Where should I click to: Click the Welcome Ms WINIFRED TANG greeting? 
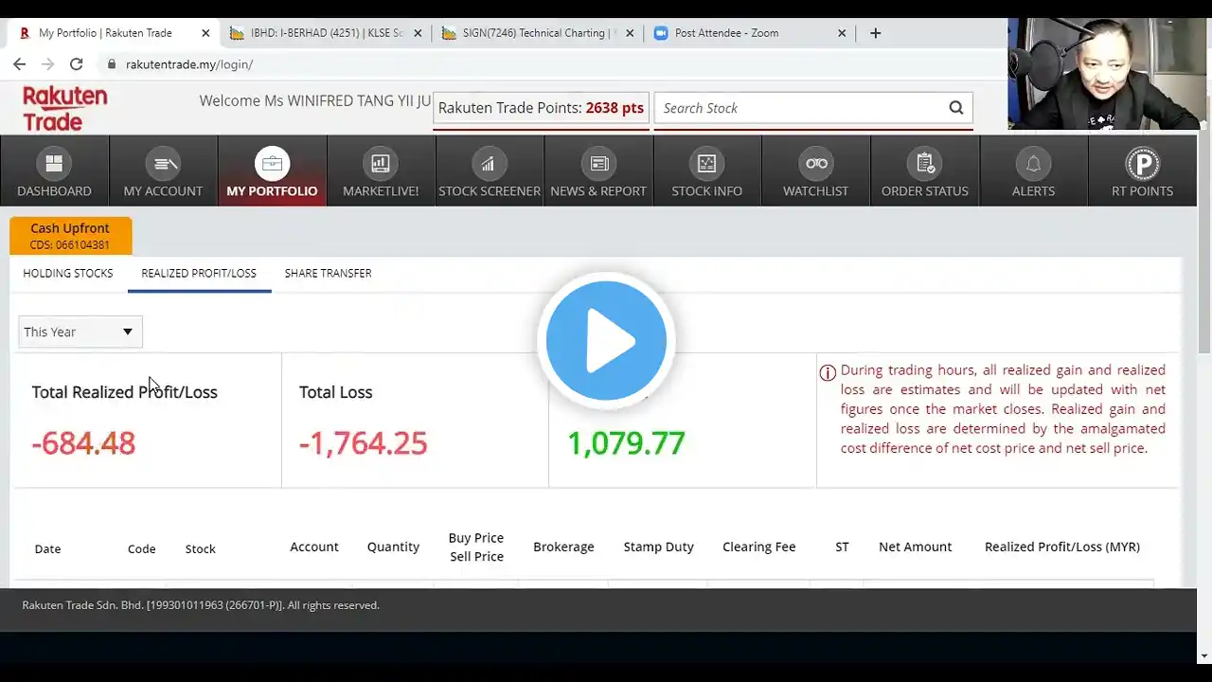pyautogui.click(x=315, y=101)
